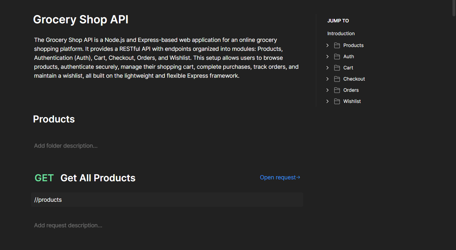The width and height of the screenshot is (456, 250).
Task: Expand the Auth folder chevron
Action: [x=327, y=57]
